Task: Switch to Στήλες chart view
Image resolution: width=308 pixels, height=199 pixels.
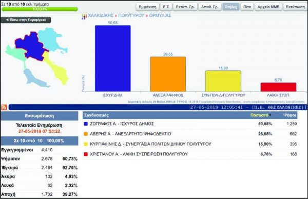Action: pyautogui.click(x=231, y=7)
